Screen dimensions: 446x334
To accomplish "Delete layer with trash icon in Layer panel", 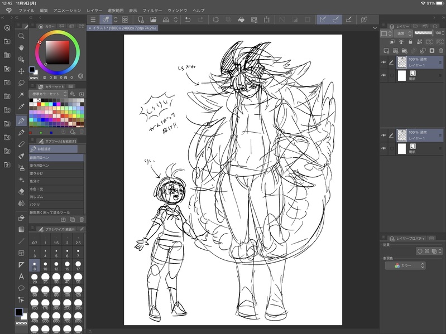I will tap(440, 50).
